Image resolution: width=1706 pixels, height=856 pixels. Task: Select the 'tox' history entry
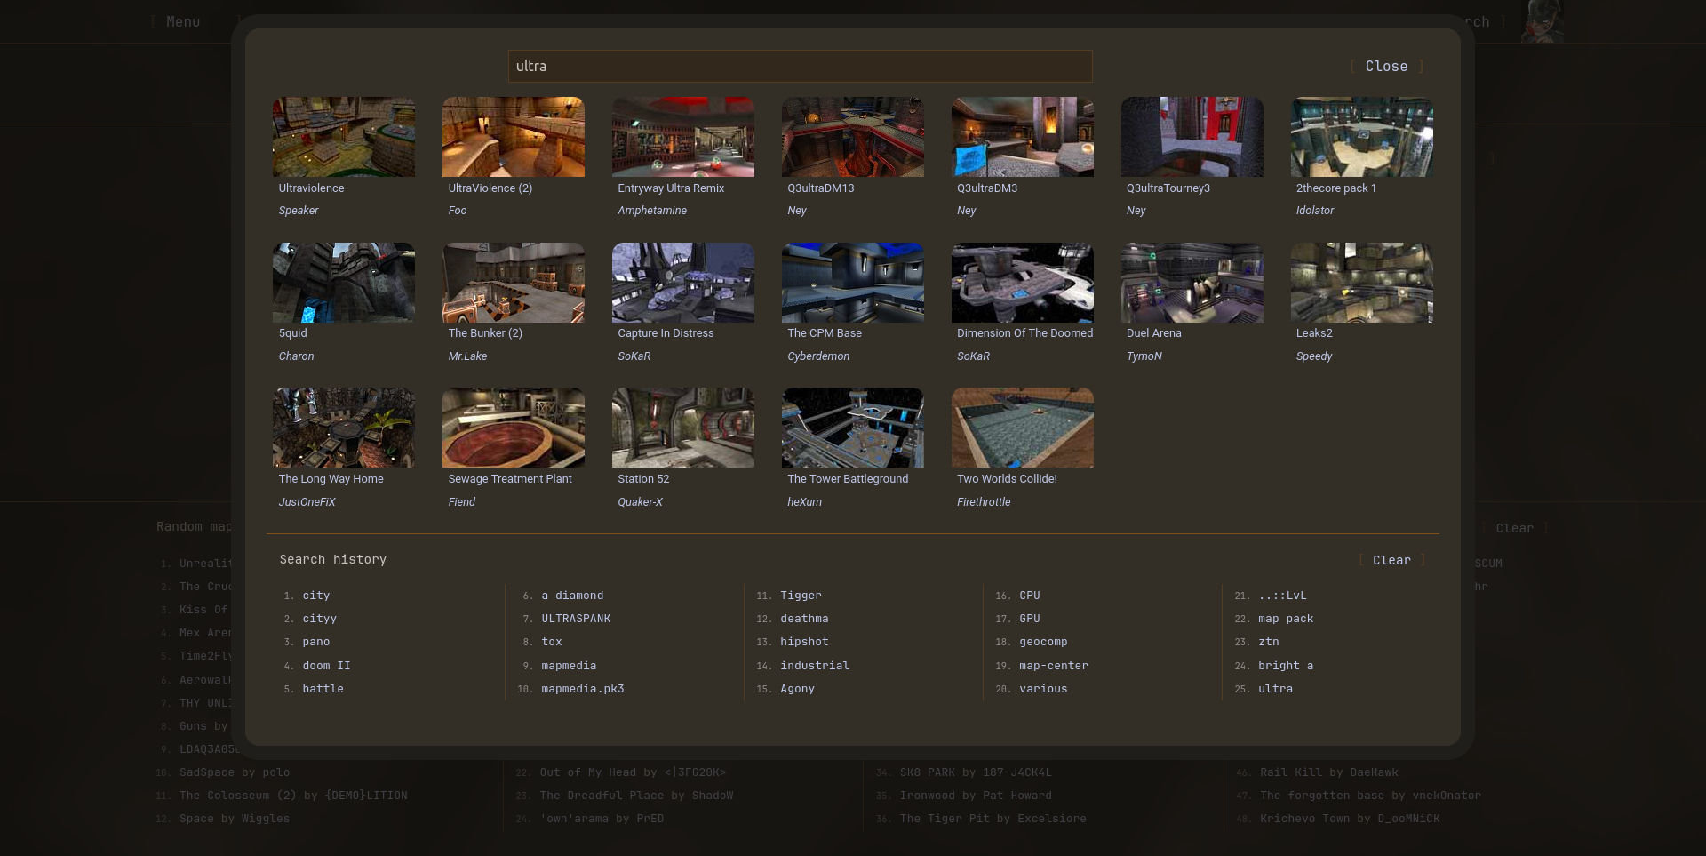[552, 642]
